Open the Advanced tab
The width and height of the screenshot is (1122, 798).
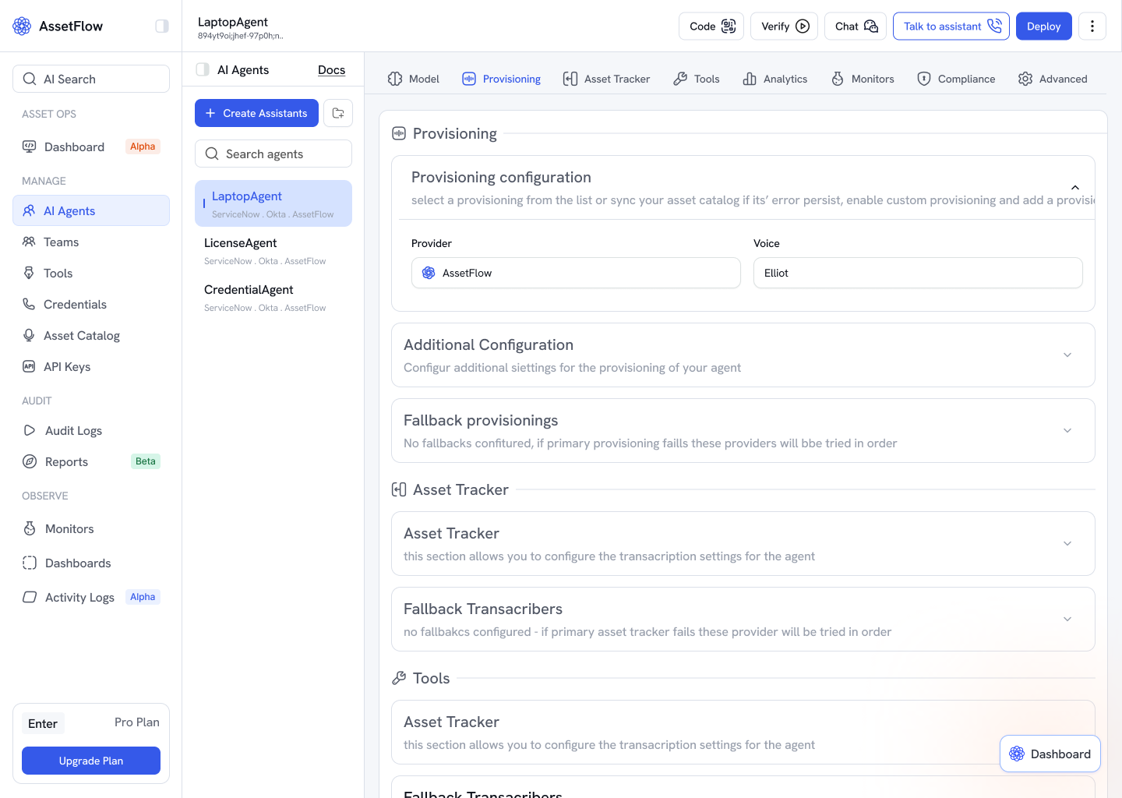(x=1053, y=79)
